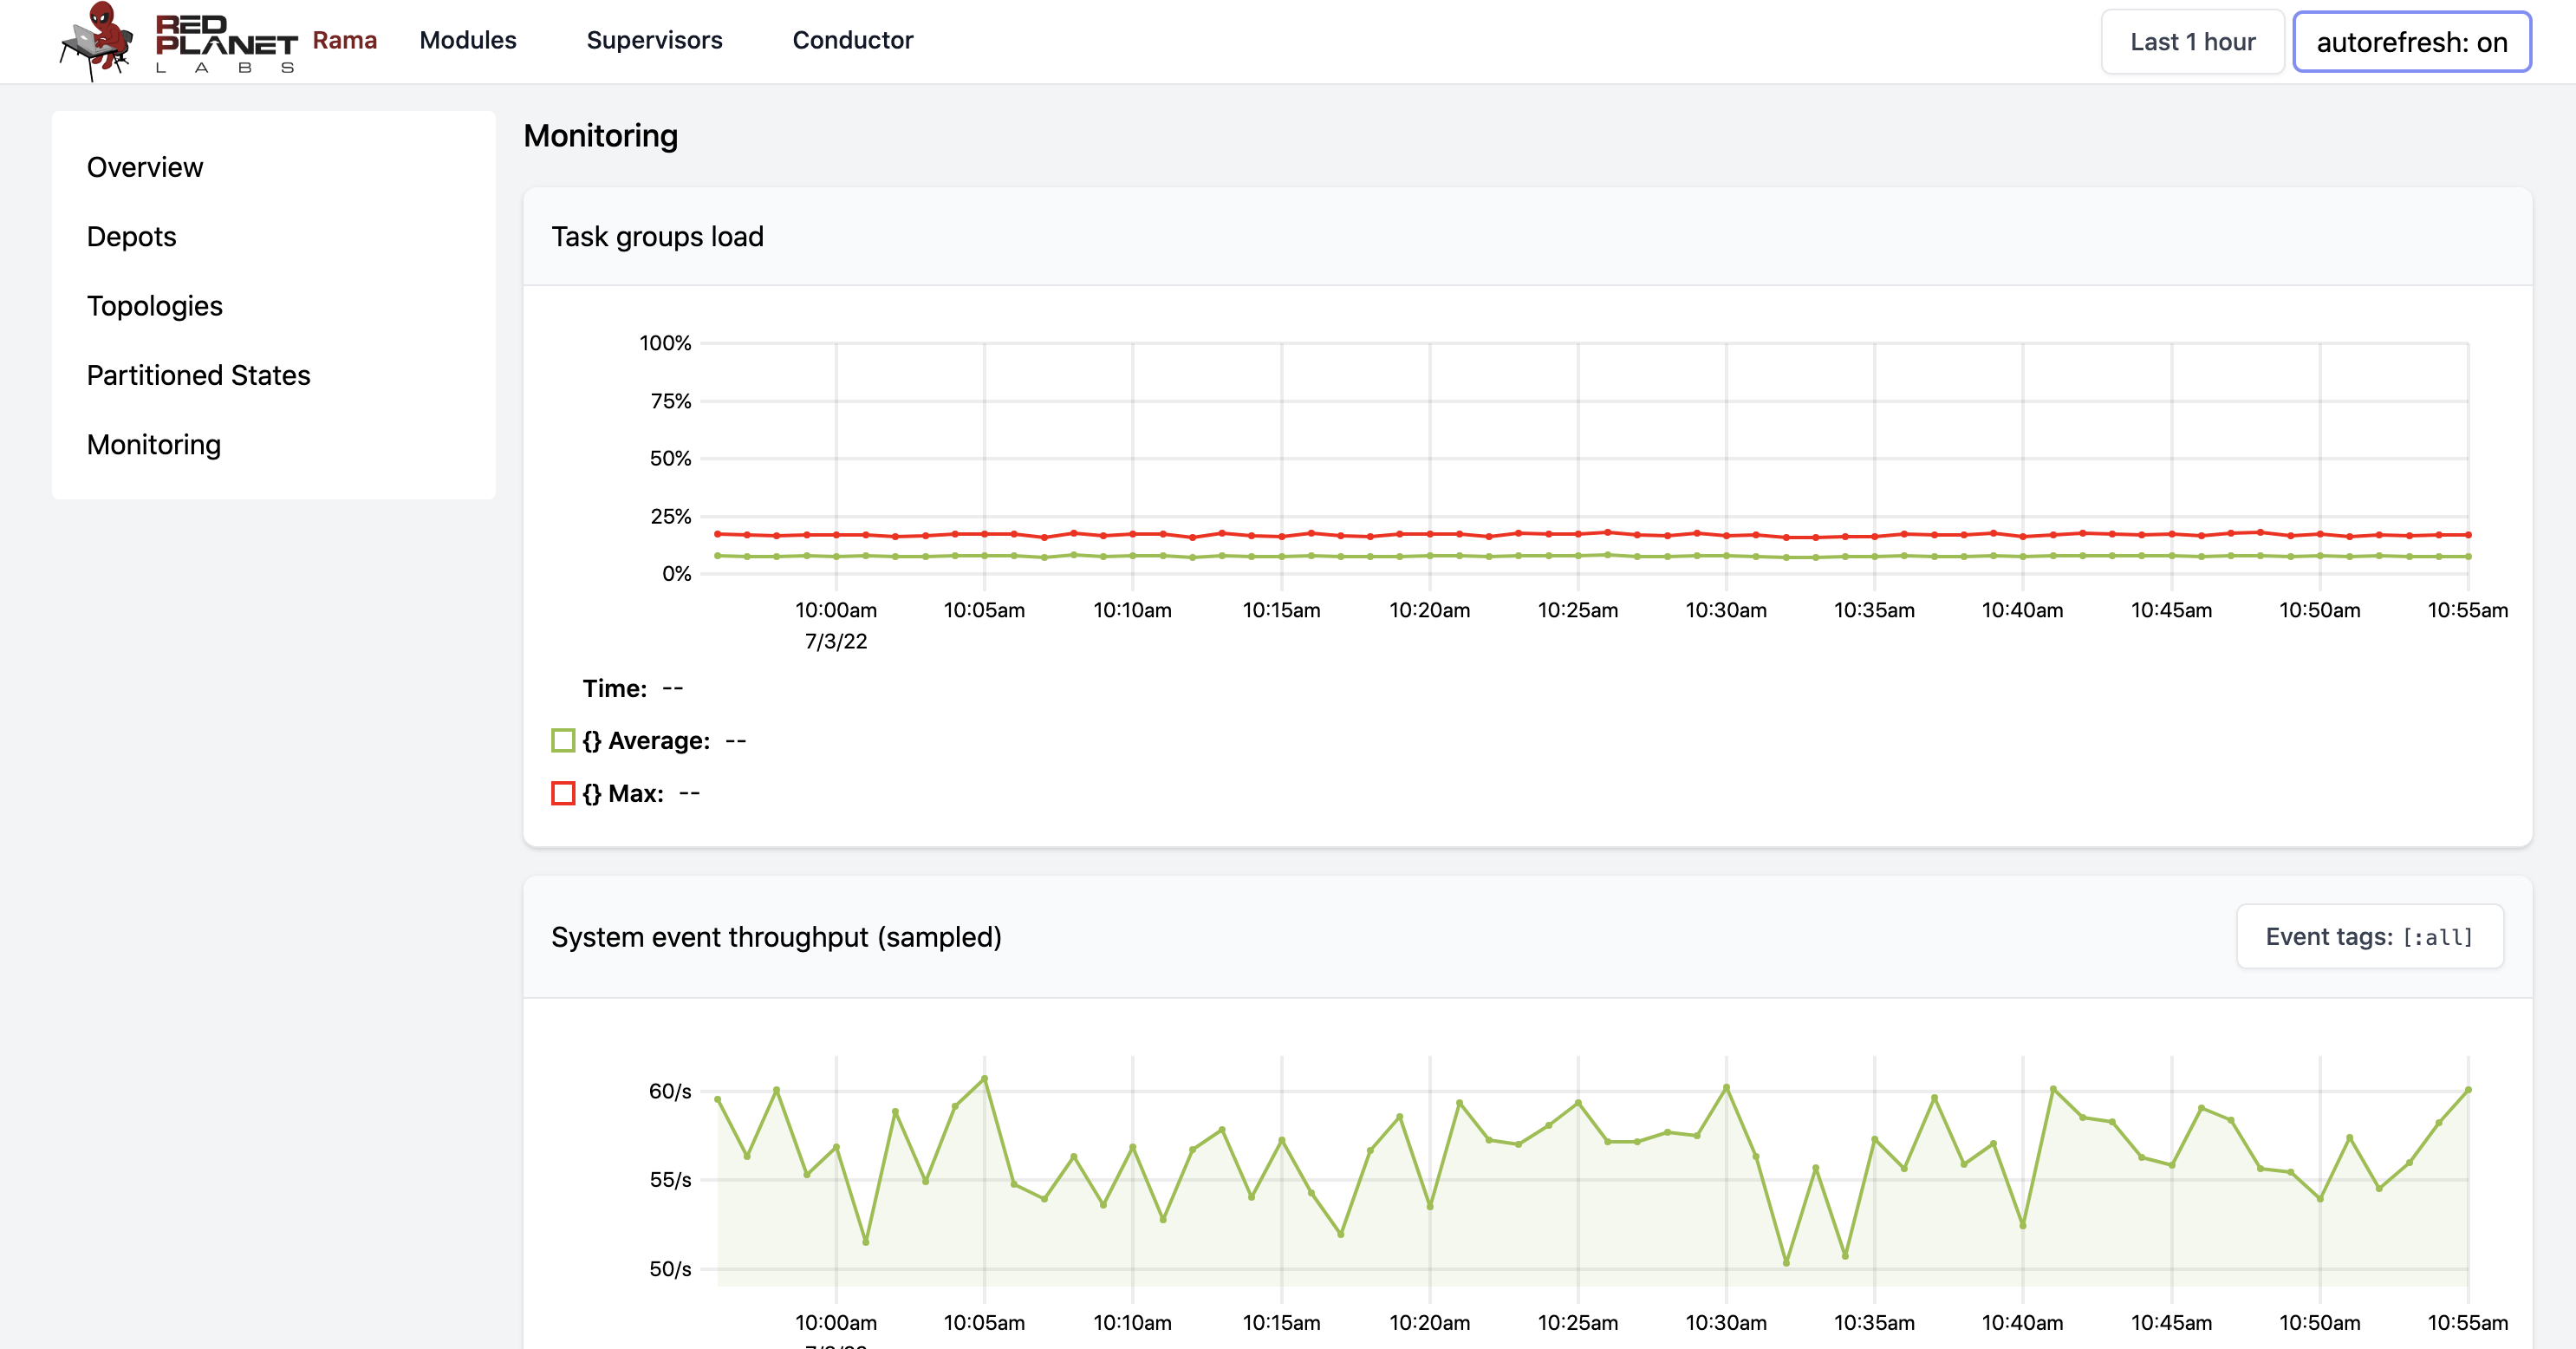The height and width of the screenshot is (1349, 2576).
Task: Select Overview in the sidebar
Action: tap(145, 167)
